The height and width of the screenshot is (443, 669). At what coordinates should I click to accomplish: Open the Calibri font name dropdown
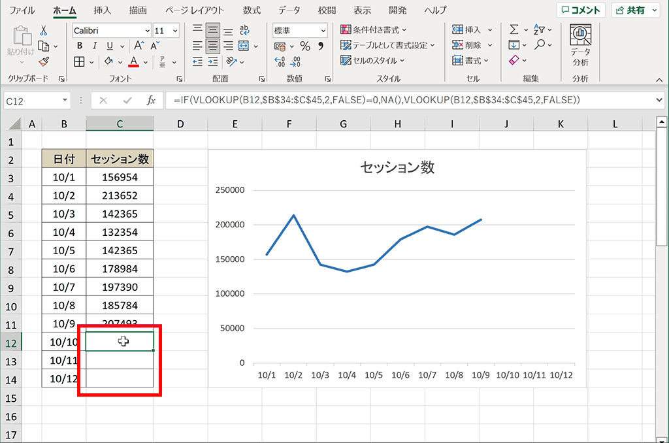pos(147,30)
